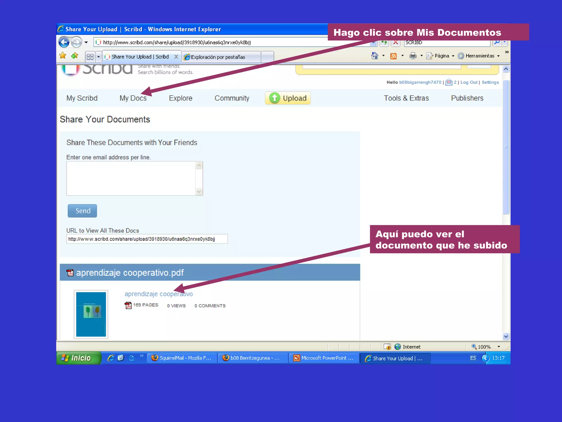Click the Favorites star icon
Screen dimensions: 562x422
(63, 56)
